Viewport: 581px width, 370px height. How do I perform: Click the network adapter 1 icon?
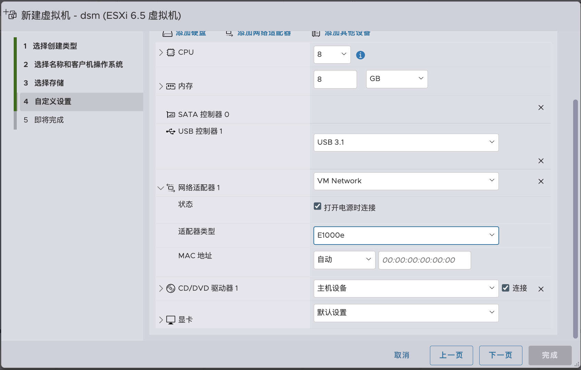[171, 187]
